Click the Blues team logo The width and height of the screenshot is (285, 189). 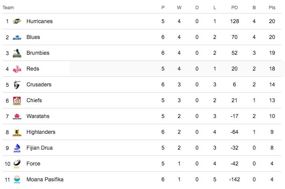click(x=17, y=37)
